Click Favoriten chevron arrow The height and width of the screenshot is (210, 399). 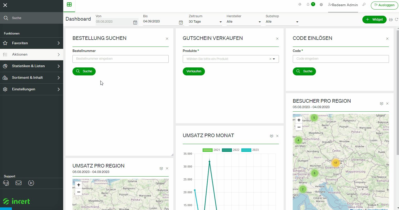(x=59, y=43)
